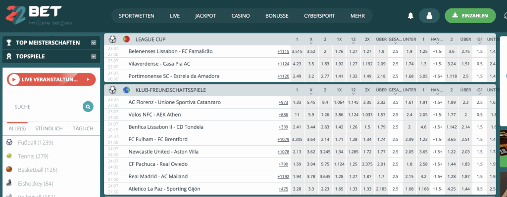
Task: Click the ribbon icon in Topspiele
Action: coord(9,56)
